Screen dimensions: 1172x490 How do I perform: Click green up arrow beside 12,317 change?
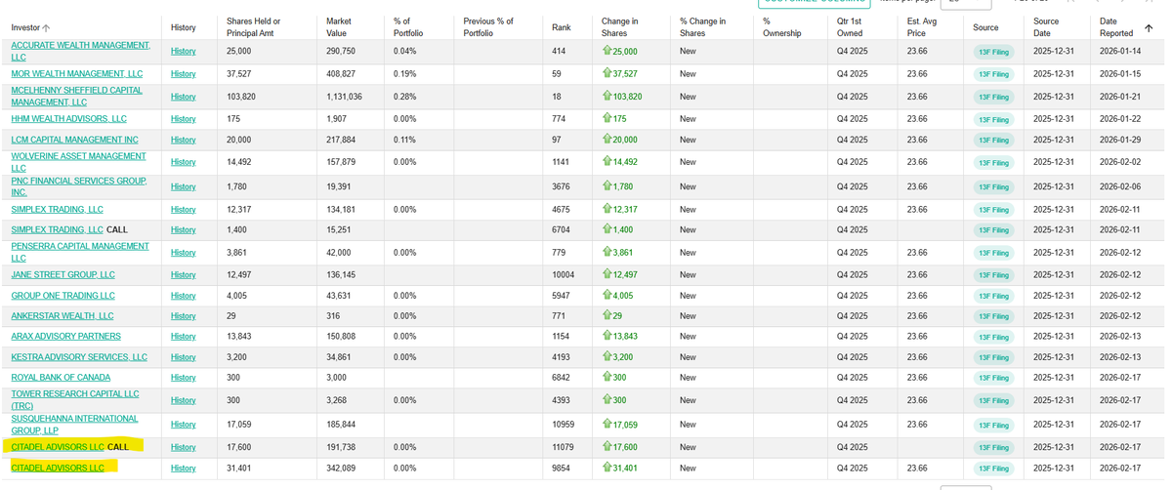(x=607, y=209)
